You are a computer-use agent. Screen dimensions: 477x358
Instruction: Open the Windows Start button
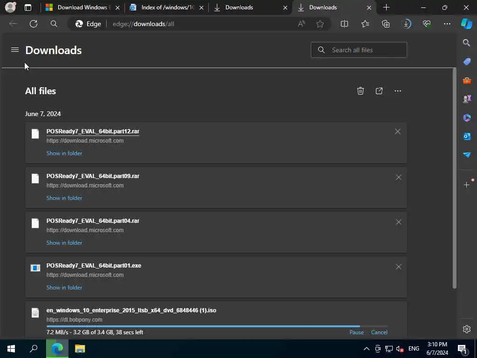click(x=11, y=349)
